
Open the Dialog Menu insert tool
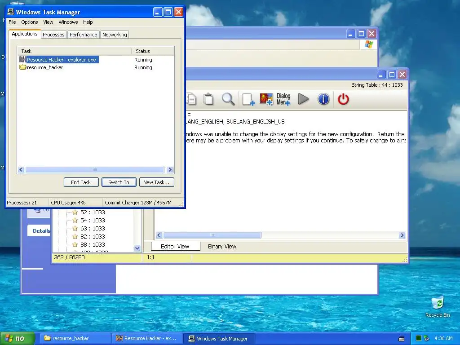pos(283,99)
